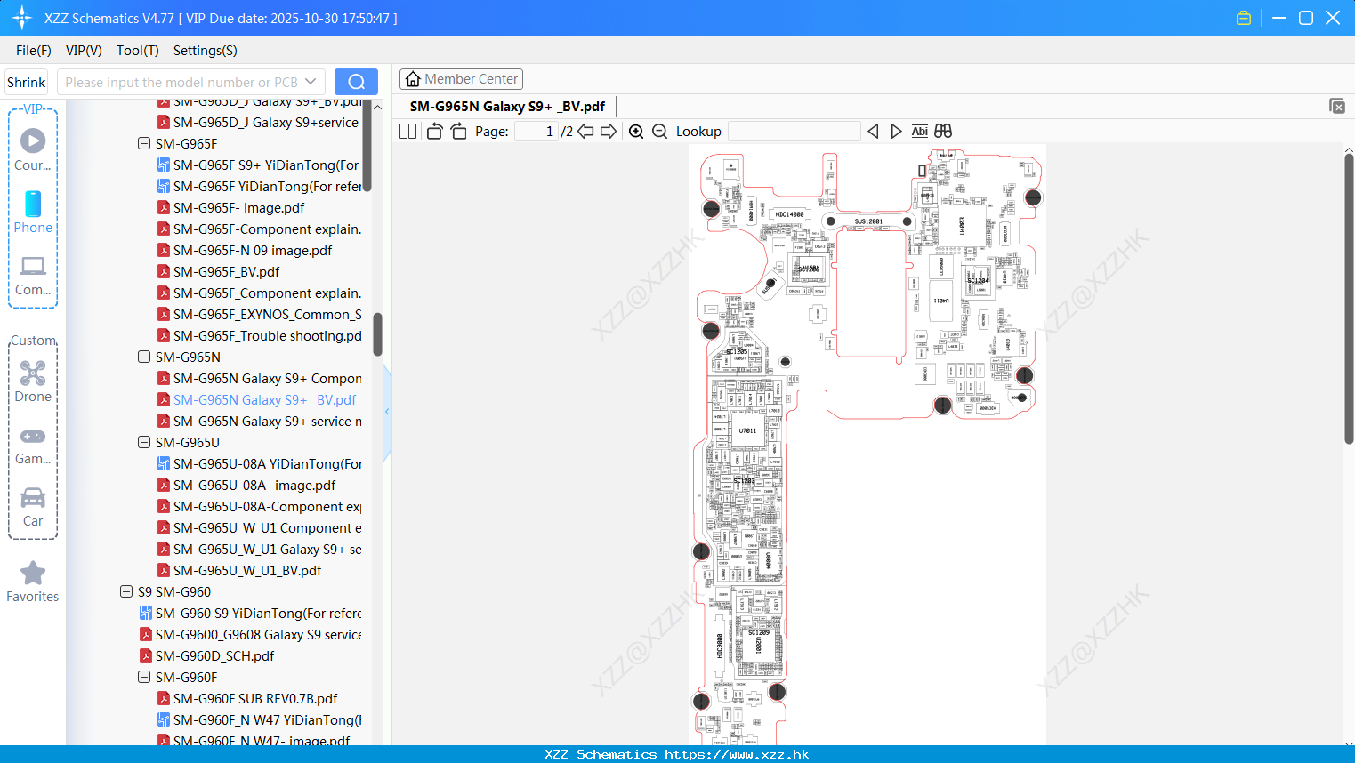Rotate the page clockwise
Viewport: 1355px width, 763px height.
coord(458,131)
